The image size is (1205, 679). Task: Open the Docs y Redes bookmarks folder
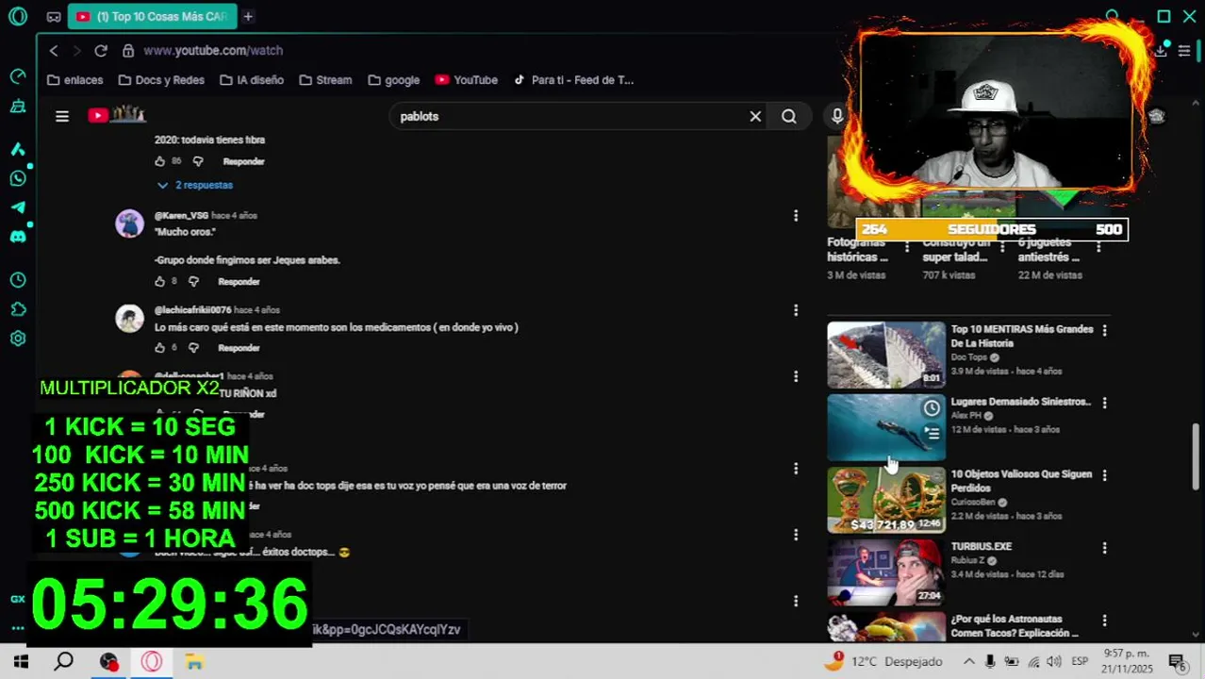click(x=161, y=80)
